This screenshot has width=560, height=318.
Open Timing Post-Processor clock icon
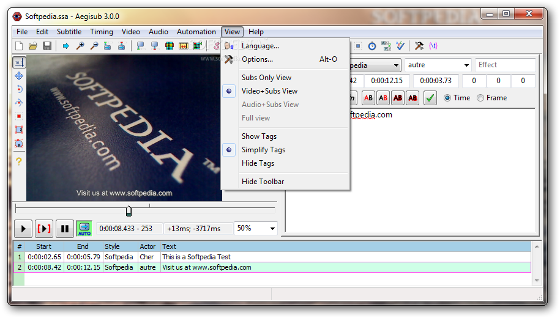coord(372,46)
